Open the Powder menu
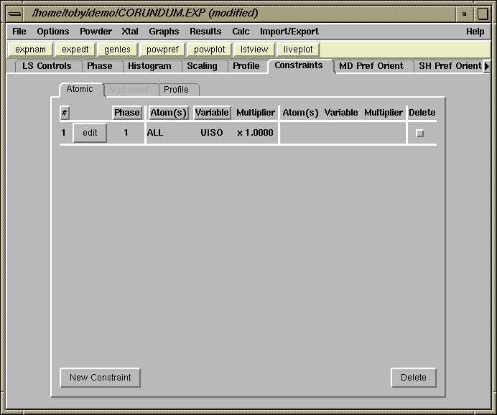This screenshot has width=497, height=415. point(96,32)
